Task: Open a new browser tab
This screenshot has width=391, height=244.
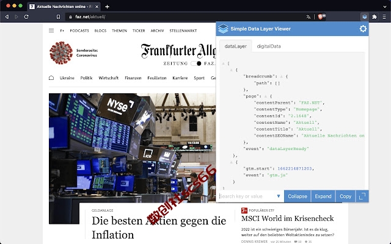Action: tap(108, 7)
